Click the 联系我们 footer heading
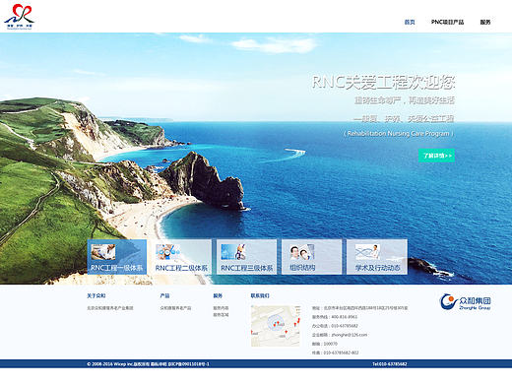 pyautogui.click(x=260, y=295)
